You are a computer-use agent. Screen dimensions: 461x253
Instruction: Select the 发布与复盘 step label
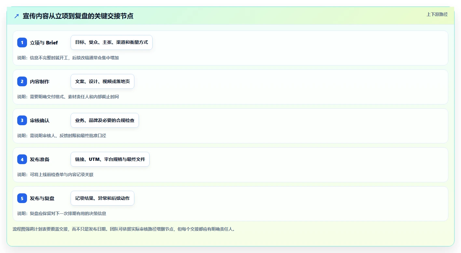[x=42, y=199]
